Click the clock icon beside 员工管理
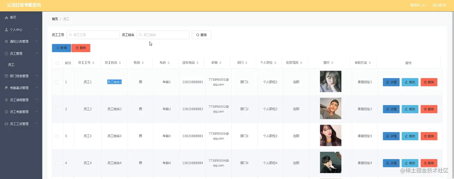The height and width of the screenshot is (179, 454). coord(6,54)
